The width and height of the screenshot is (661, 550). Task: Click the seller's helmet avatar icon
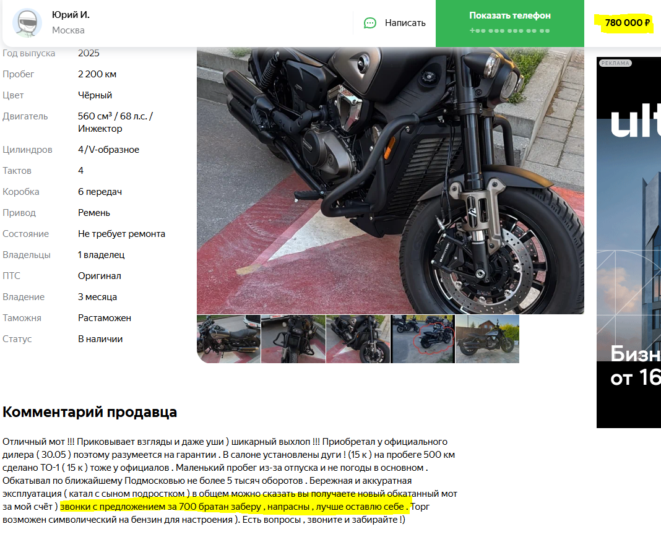tap(27, 23)
